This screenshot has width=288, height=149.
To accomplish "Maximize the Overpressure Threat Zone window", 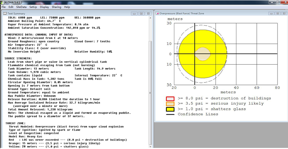I will [x=278, y=13].
